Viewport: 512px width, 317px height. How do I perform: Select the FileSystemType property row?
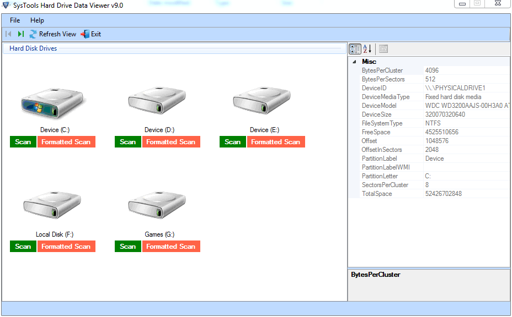(434, 123)
